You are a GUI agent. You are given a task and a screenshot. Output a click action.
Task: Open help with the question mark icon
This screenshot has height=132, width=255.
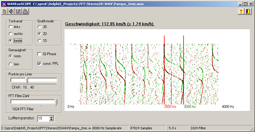click(x=241, y=12)
